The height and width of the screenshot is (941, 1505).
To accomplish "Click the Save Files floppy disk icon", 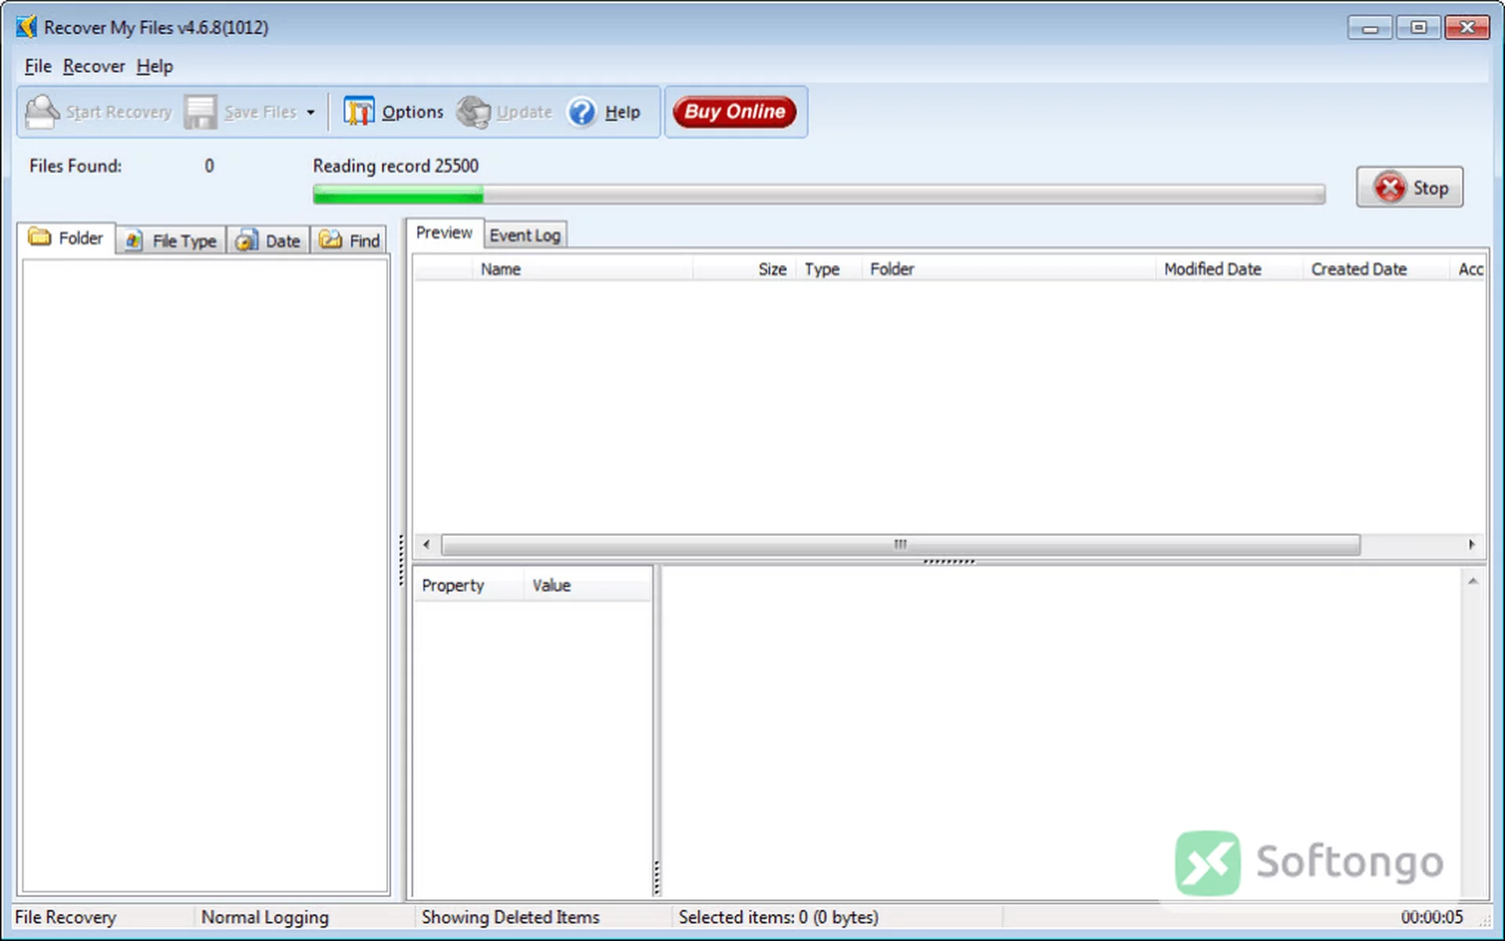I will (201, 112).
